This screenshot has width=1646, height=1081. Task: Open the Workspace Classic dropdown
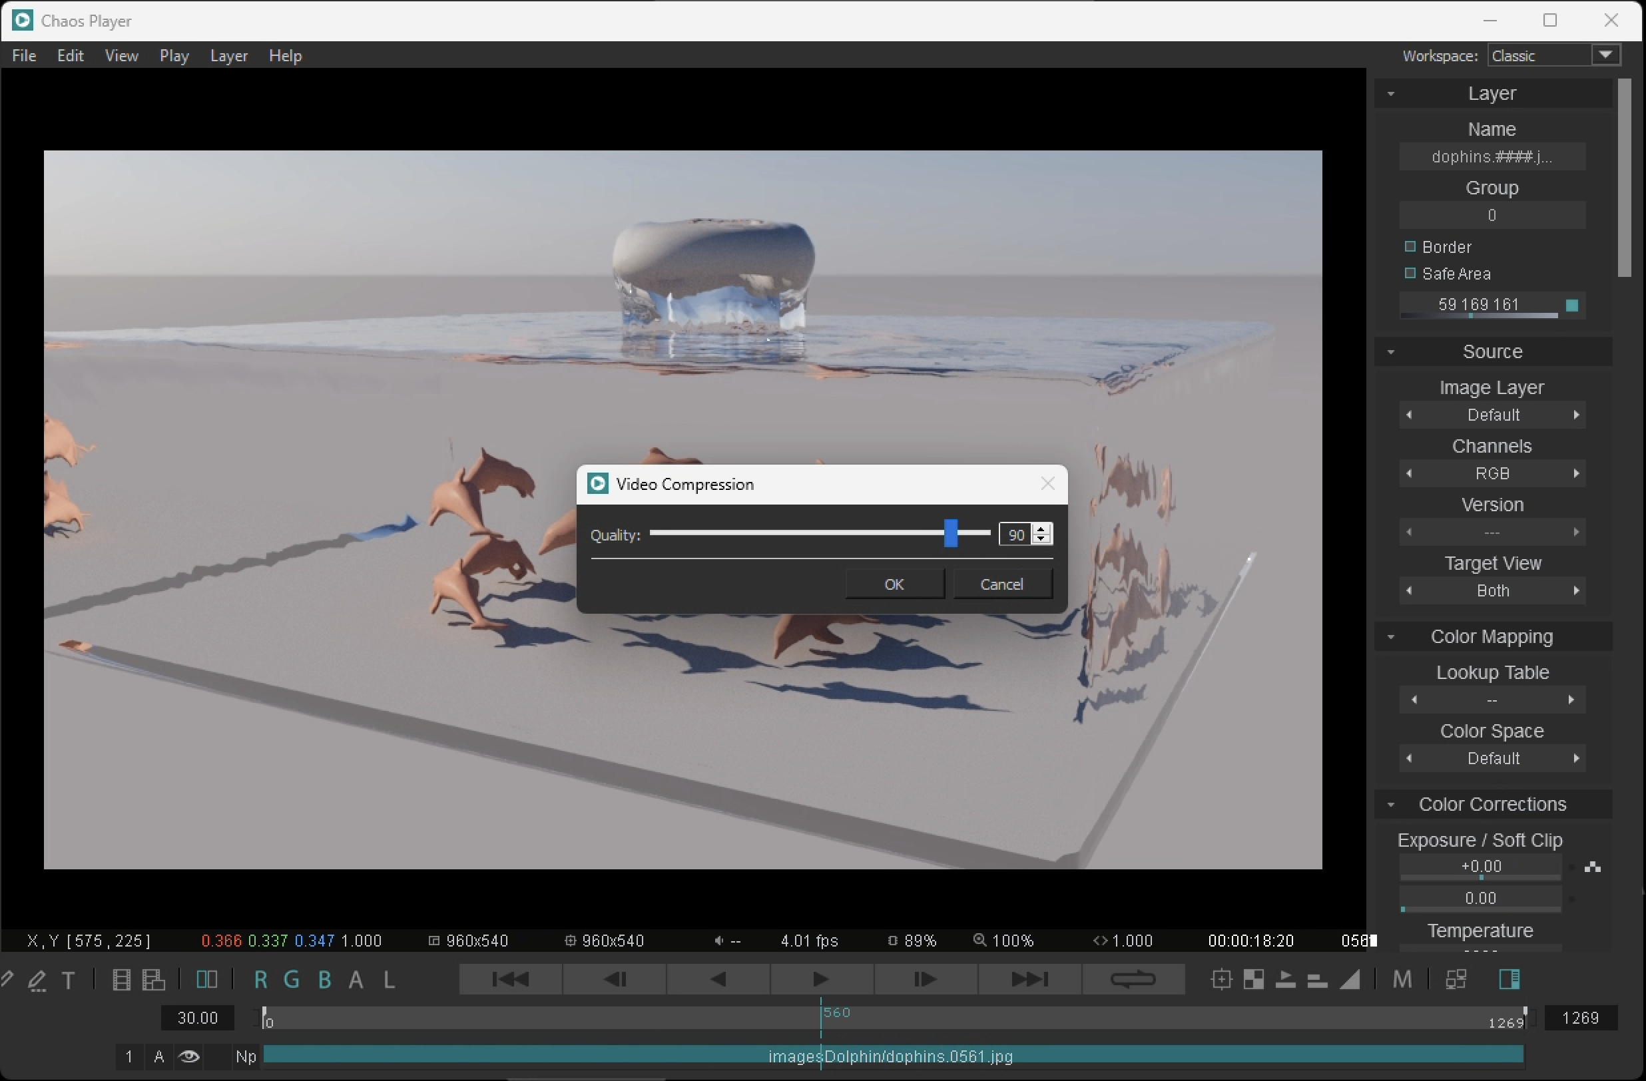pos(1605,55)
